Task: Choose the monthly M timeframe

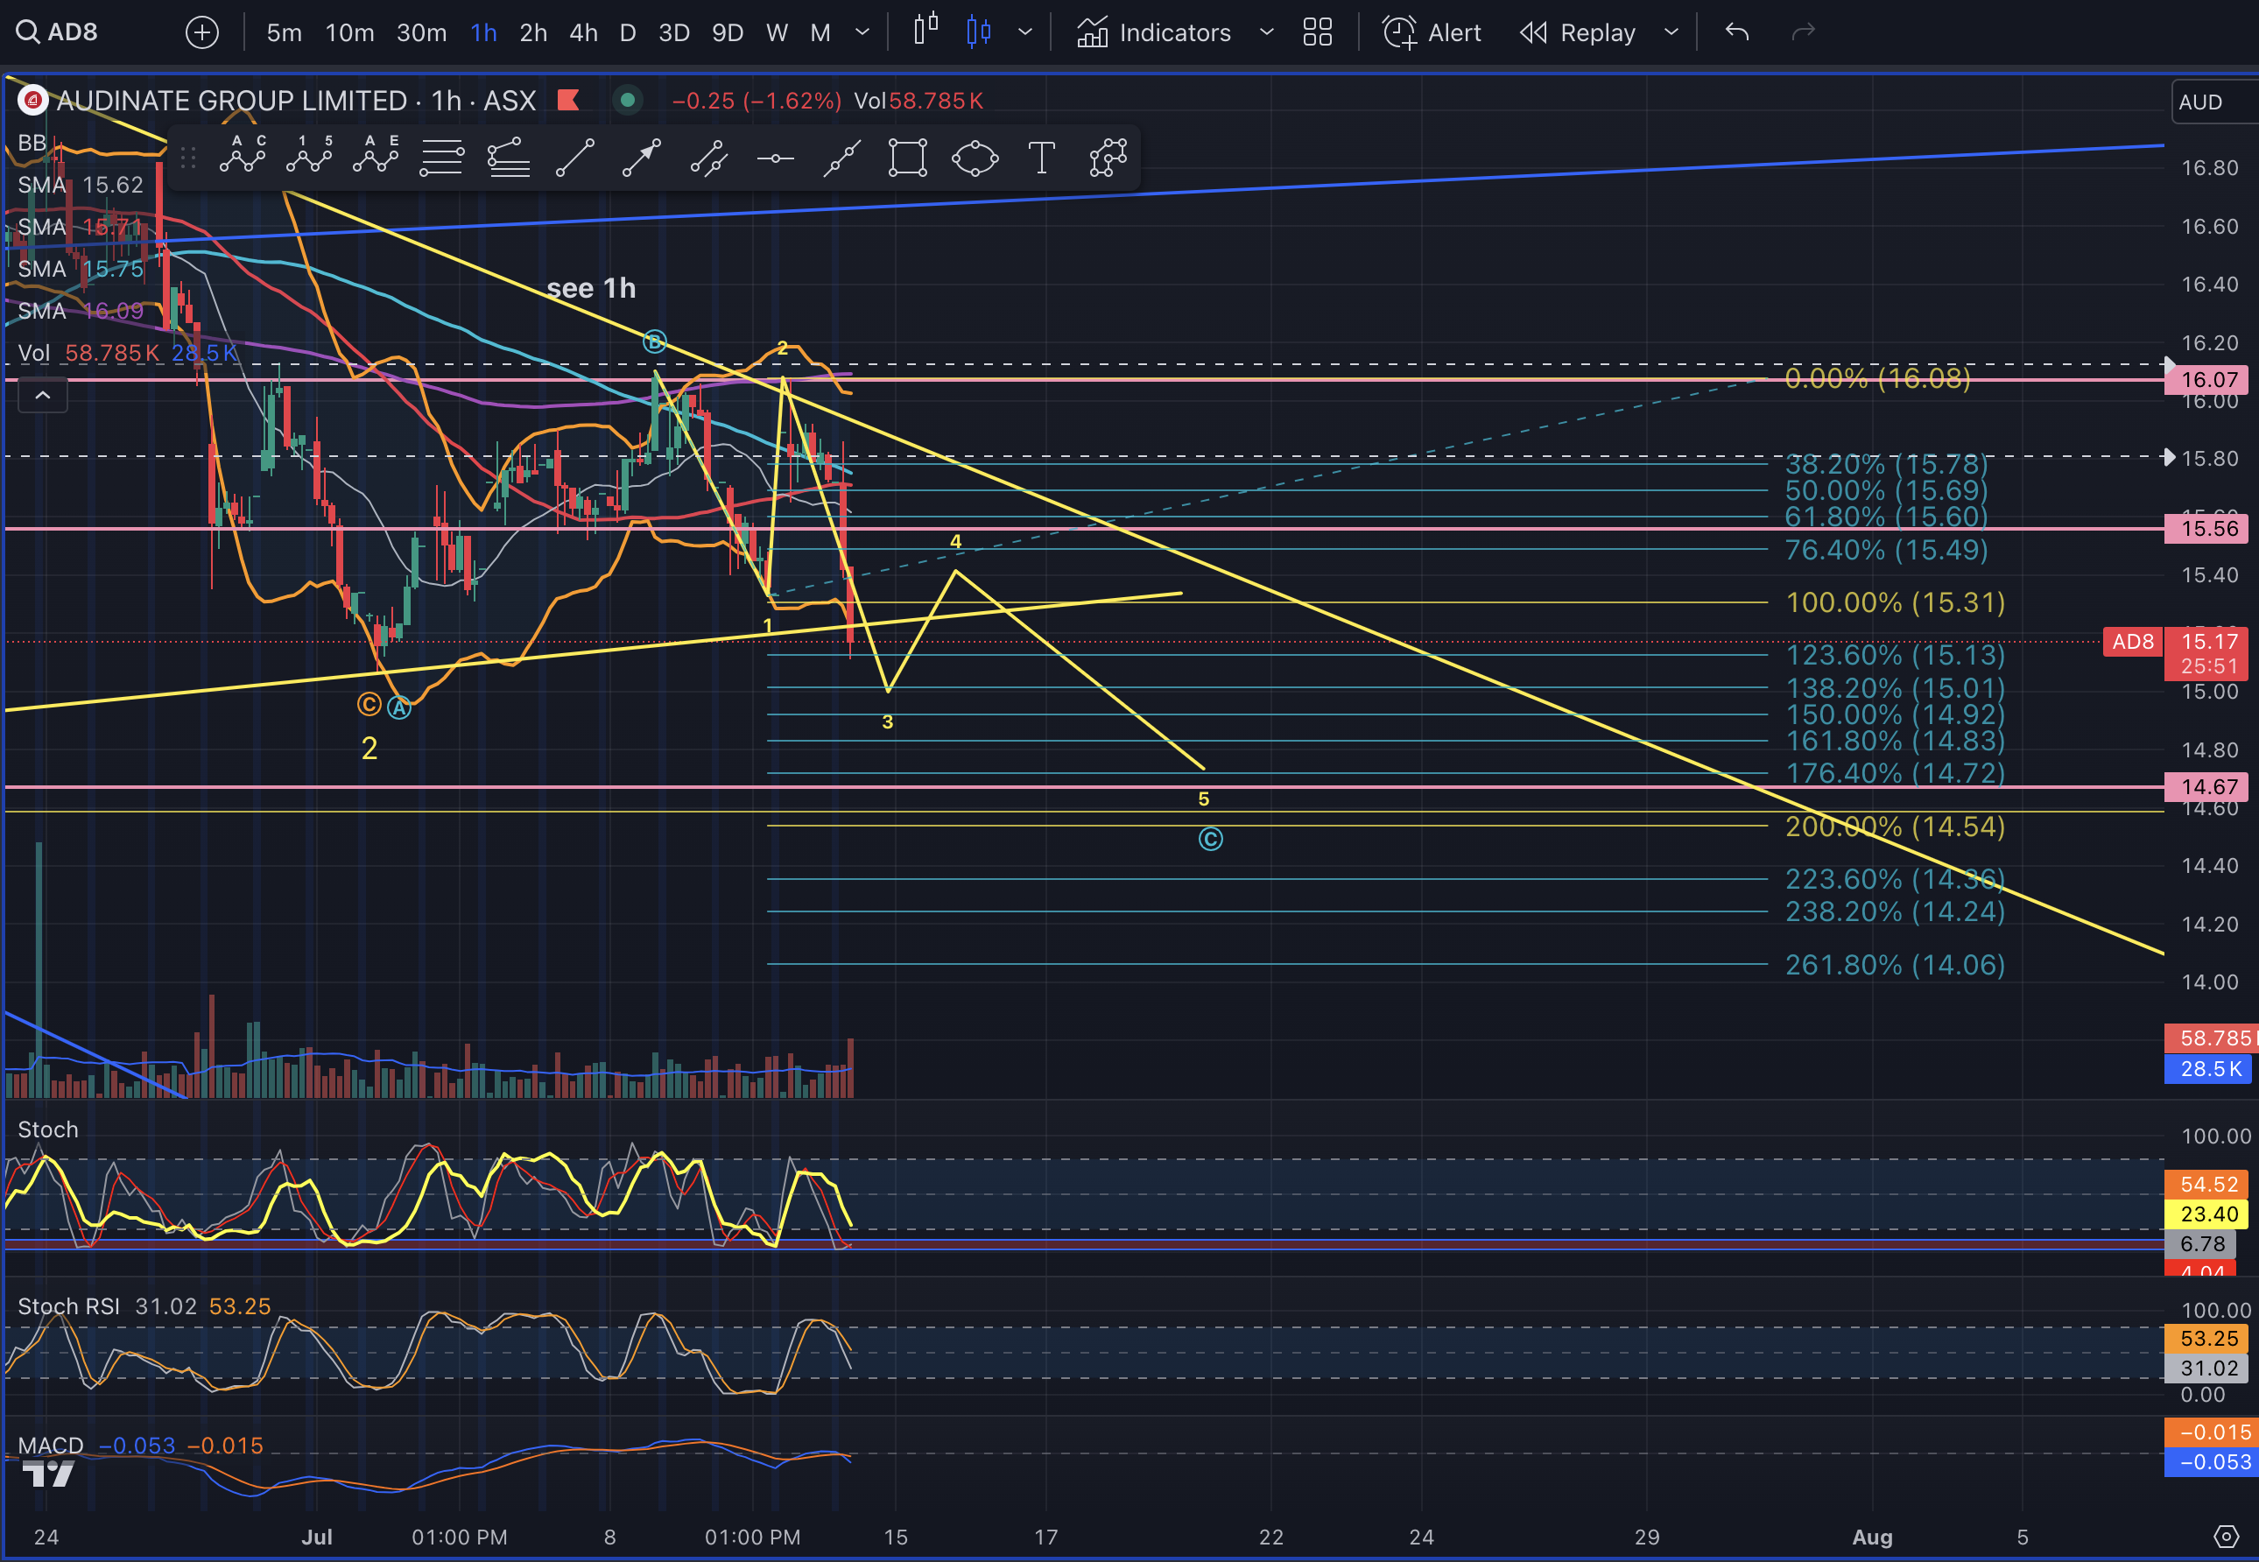Action: click(820, 32)
